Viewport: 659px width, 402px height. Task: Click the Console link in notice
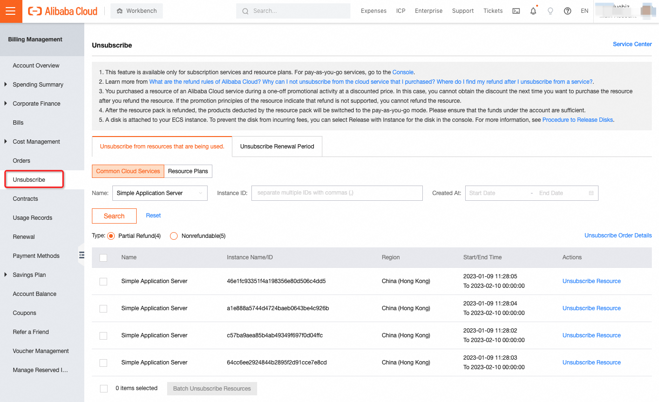pyautogui.click(x=403, y=72)
